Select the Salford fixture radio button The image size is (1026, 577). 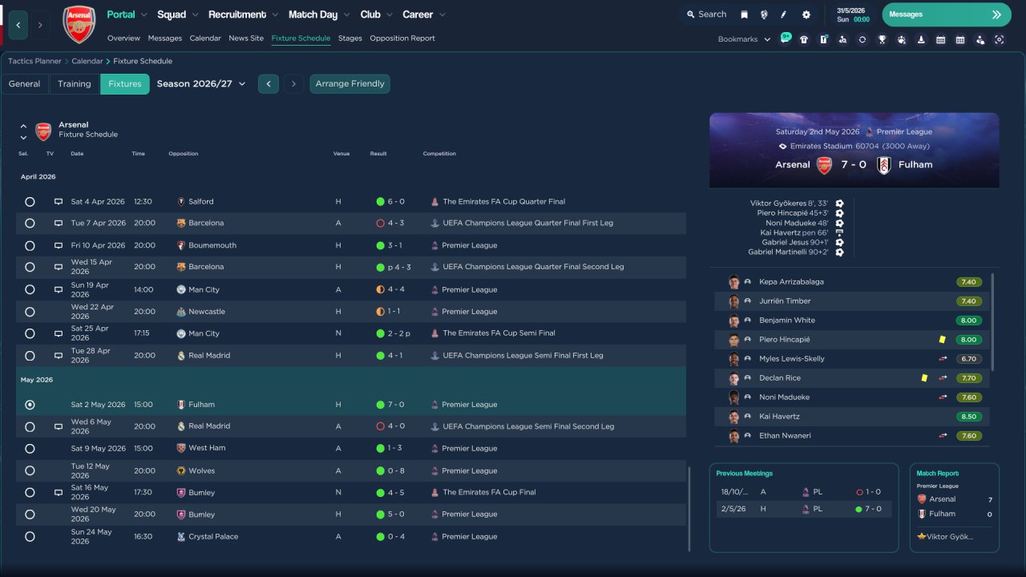click(x=30, y=202)
